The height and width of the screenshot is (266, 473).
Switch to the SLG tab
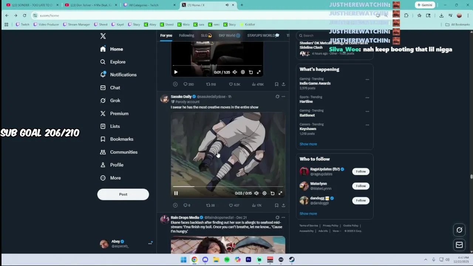pyautogui.click(x=206, y=35)
